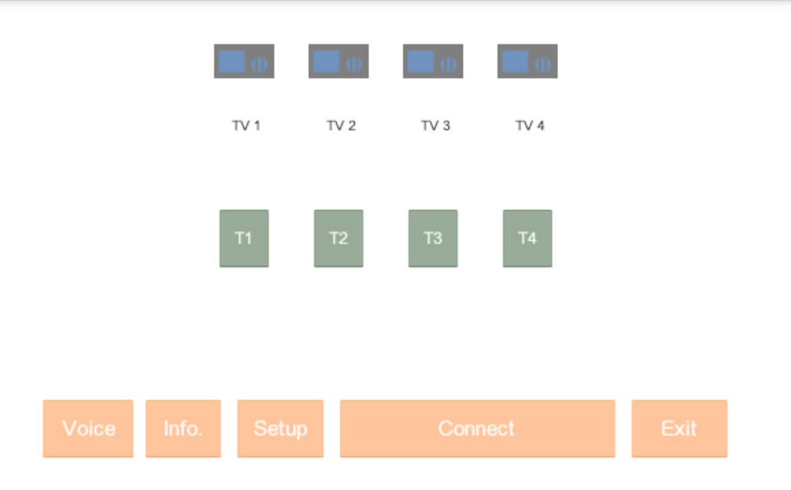Click the left-right arrows symbol above TV 3

point(448,64)
